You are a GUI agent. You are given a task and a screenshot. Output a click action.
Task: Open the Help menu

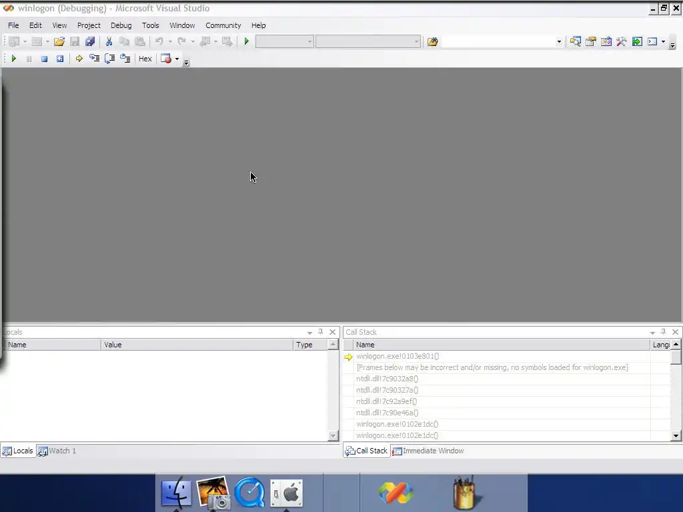click(x=258, y=25)
